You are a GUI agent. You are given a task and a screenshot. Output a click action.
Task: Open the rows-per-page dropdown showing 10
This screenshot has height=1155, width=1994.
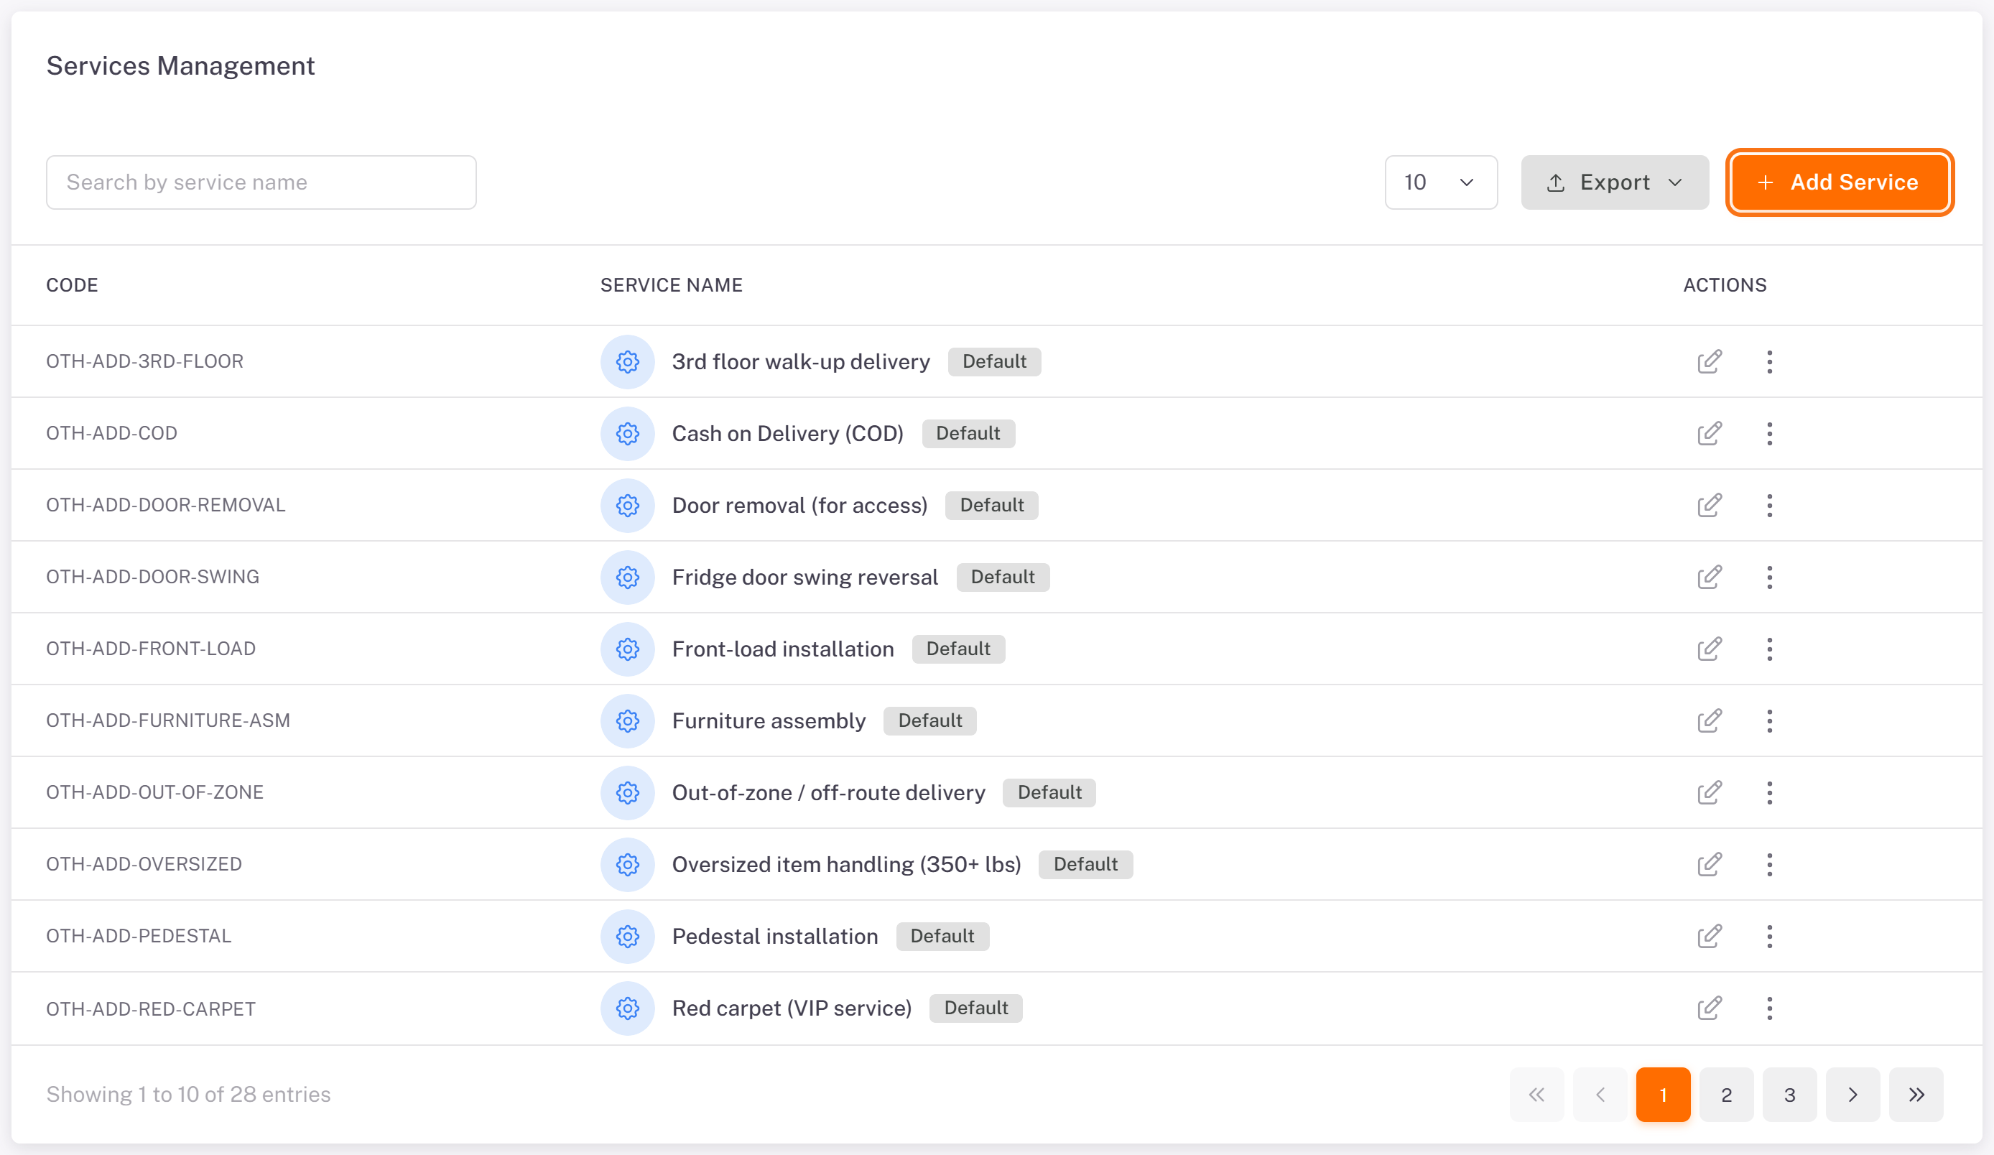coord(1441,182)
